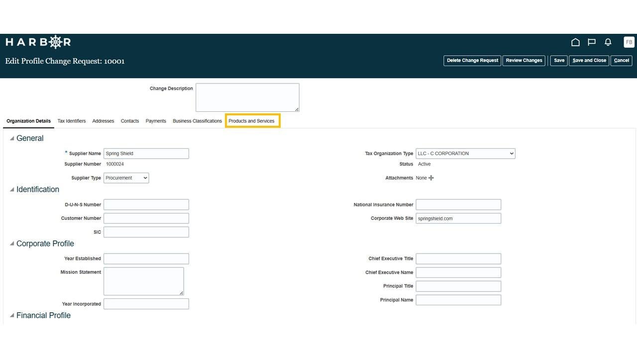
Task: Click the Attachments value None
Action: click(422, 178)
